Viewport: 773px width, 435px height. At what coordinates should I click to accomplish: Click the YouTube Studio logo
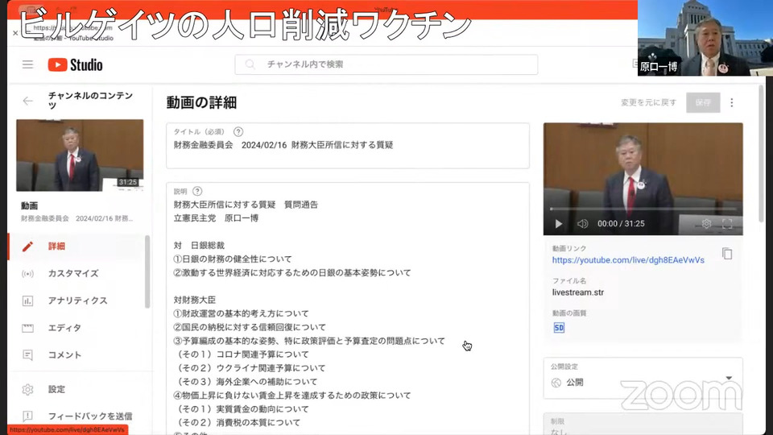point(75,64)
